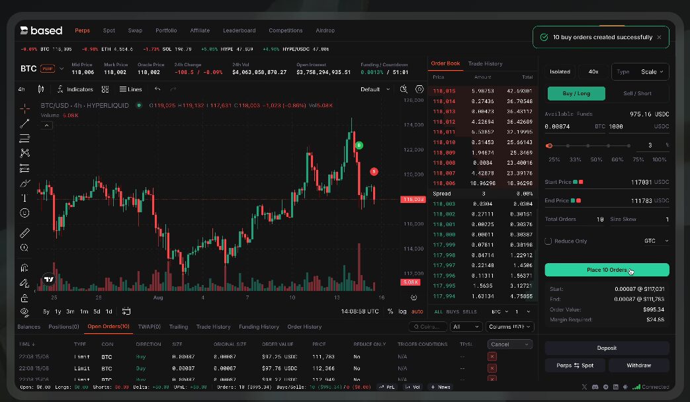Select the trend line drawing tool
Viewport: 690px width, 402px height.
(x=24, y=124)
